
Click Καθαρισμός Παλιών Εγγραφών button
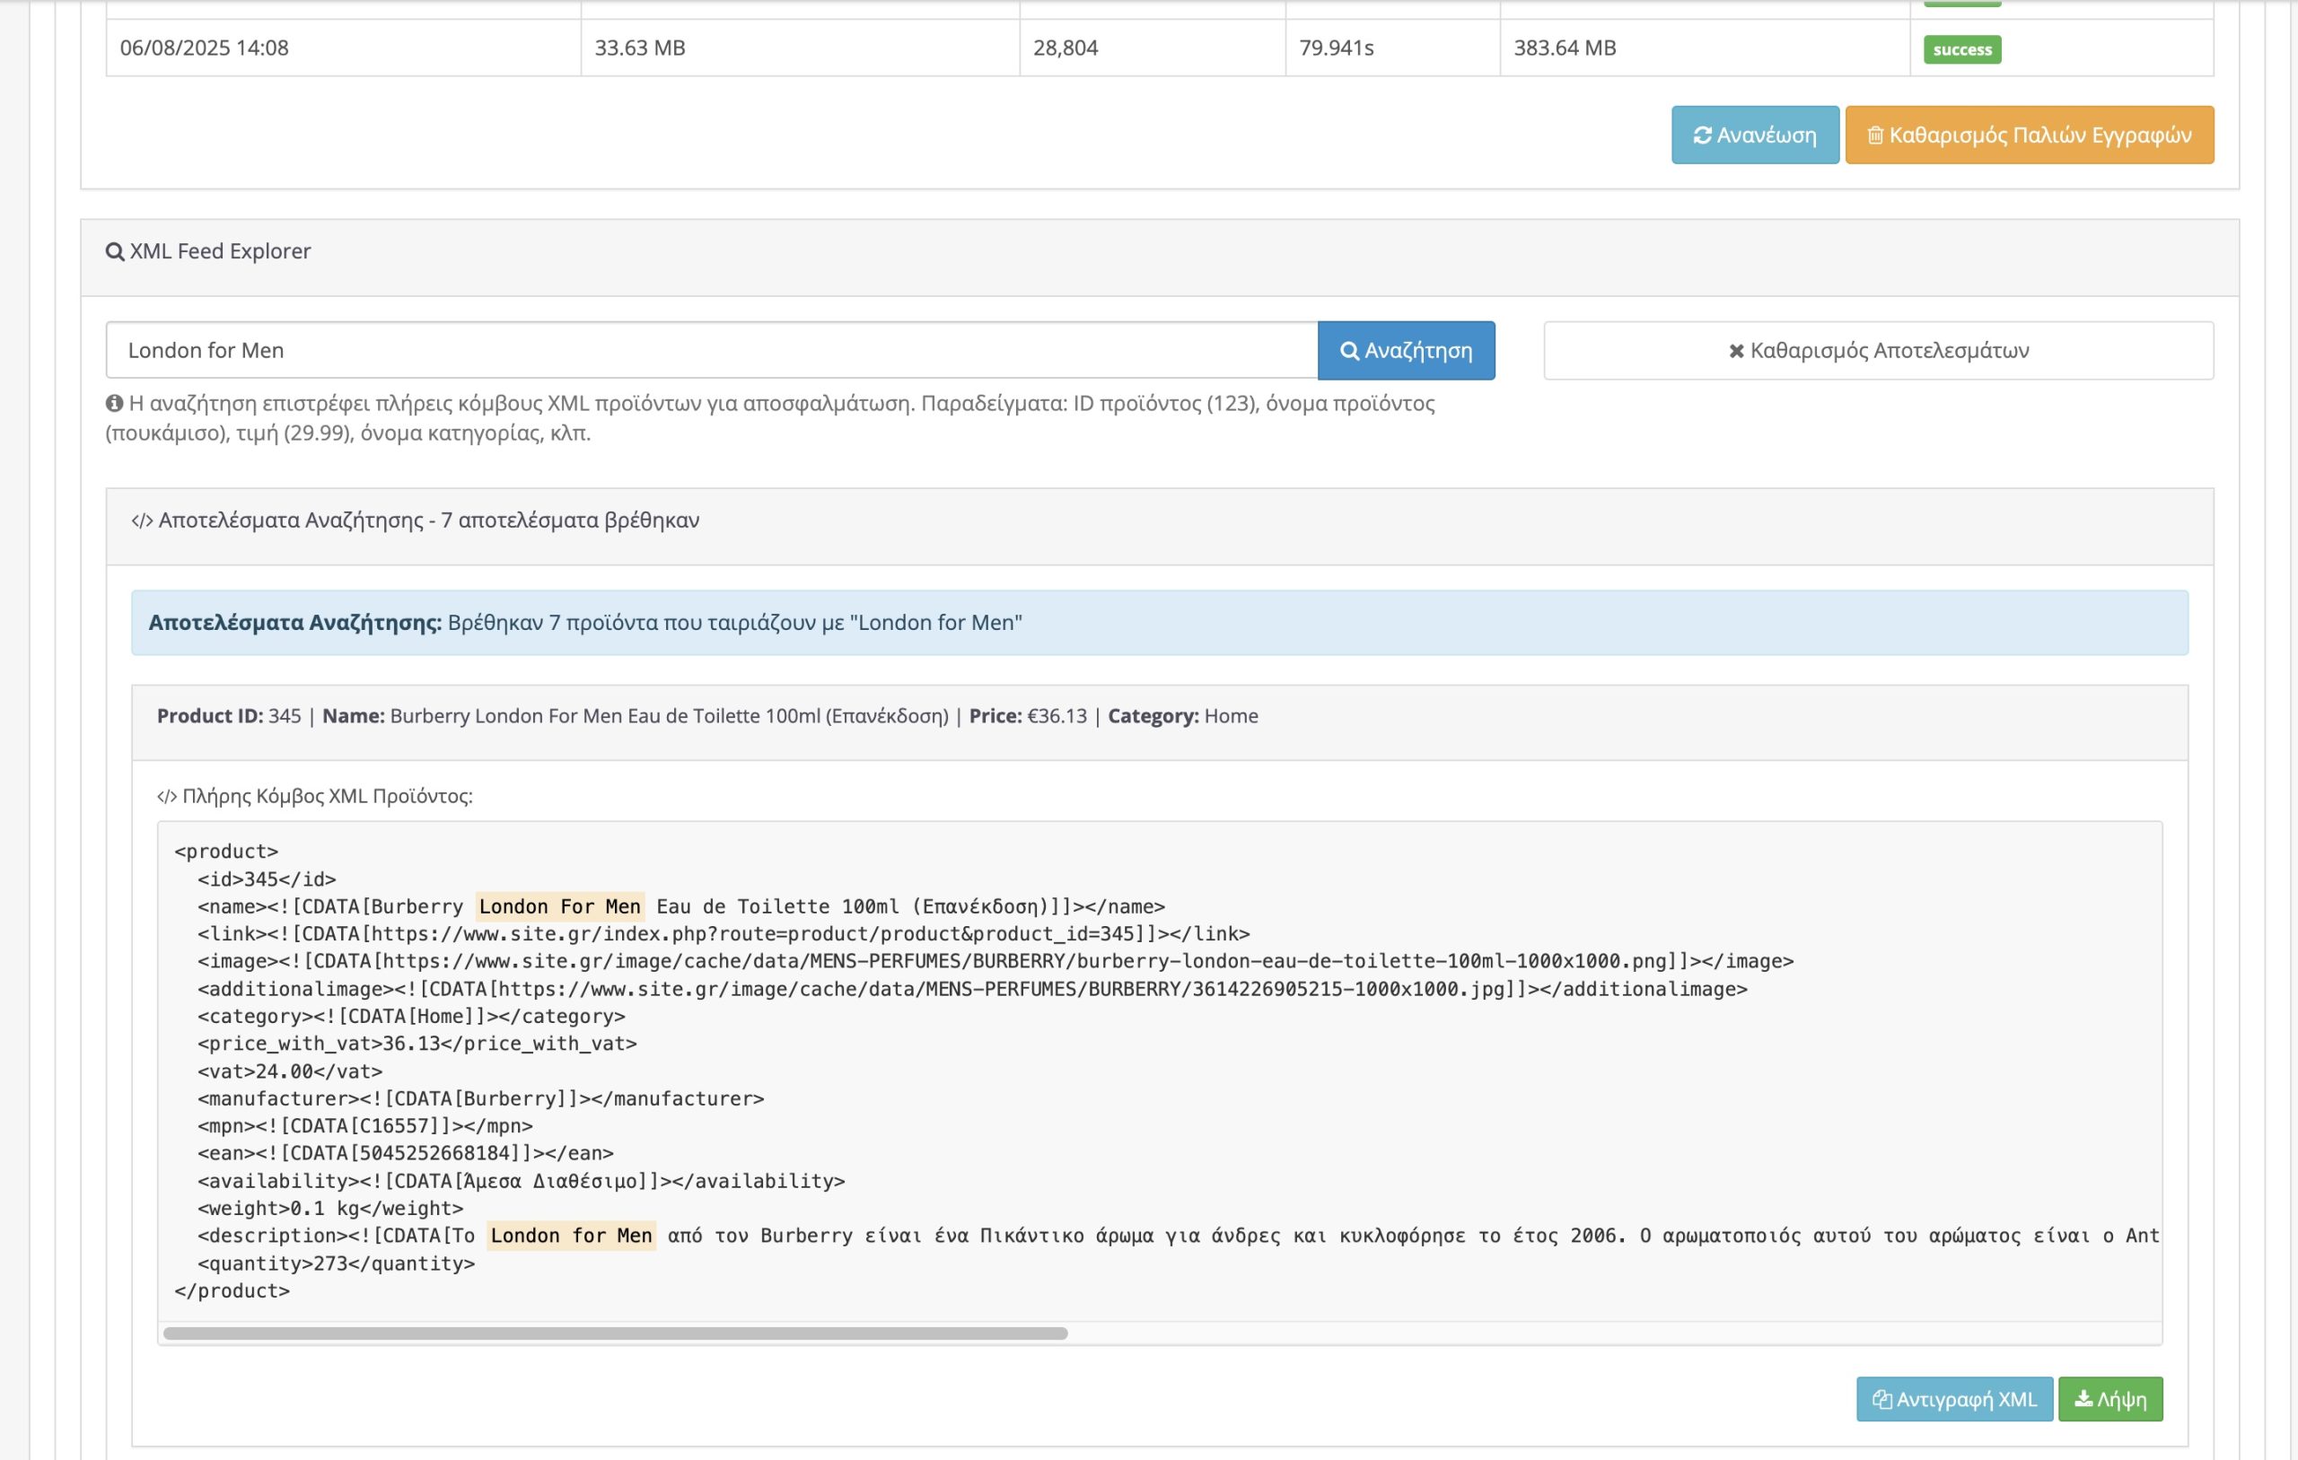2029,135
